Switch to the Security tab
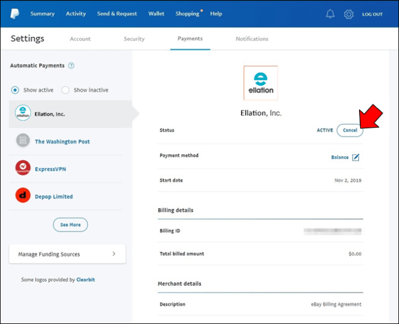This screenshot has height=324, width=399. pyautogui.click(x=134, y=39)
